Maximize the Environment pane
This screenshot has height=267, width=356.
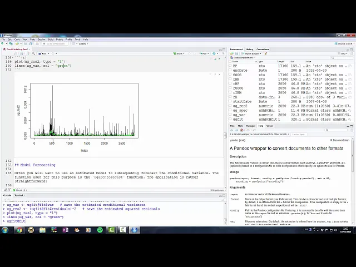352,50
